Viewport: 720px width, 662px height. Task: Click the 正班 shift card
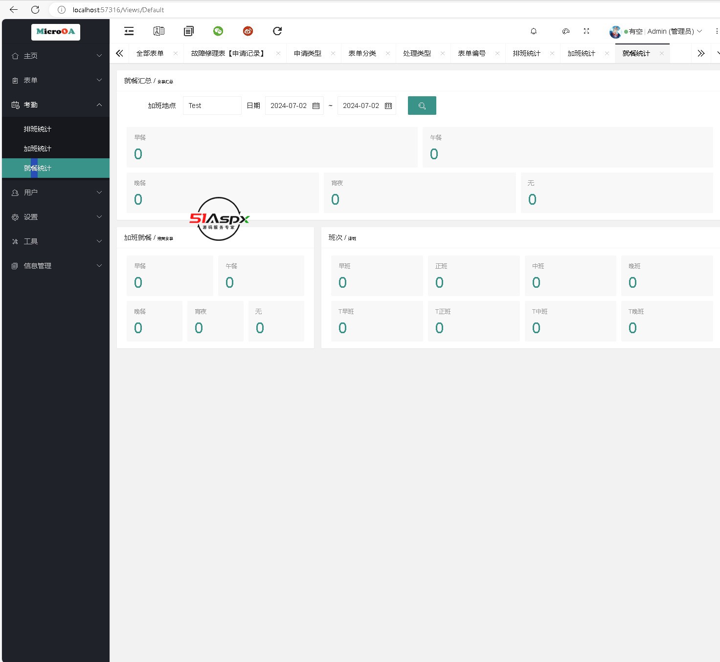click(x=474, y=276)
